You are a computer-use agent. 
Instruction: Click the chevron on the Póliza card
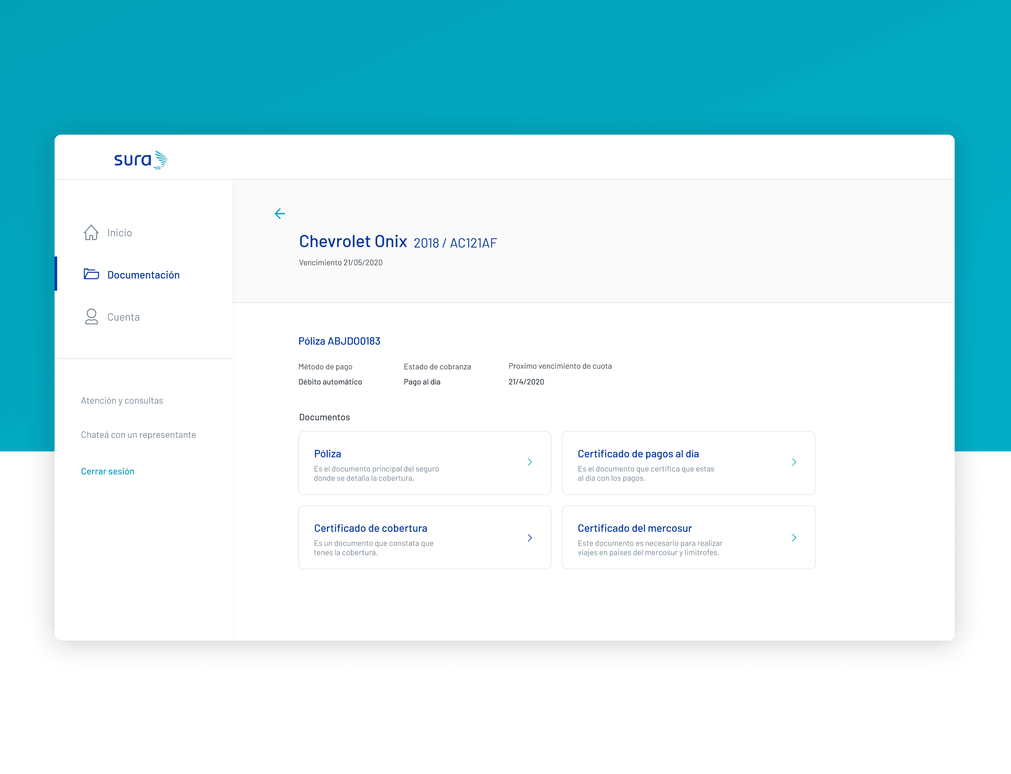click(x=530, y=462)
